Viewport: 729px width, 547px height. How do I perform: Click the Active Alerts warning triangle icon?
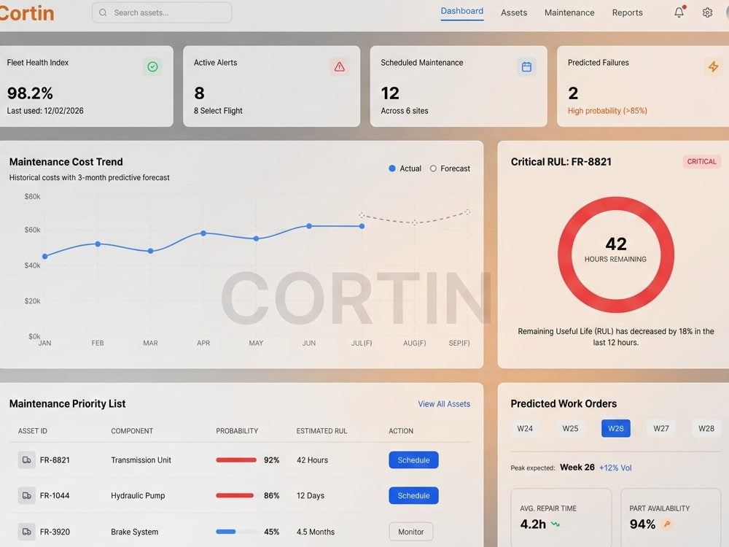point(340,66)
